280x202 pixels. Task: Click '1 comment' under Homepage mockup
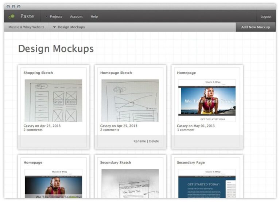[186, 130]
